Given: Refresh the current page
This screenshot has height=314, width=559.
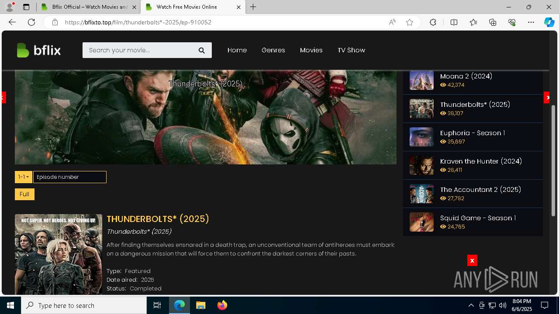Looking at the screenshot, I should 31,22.
